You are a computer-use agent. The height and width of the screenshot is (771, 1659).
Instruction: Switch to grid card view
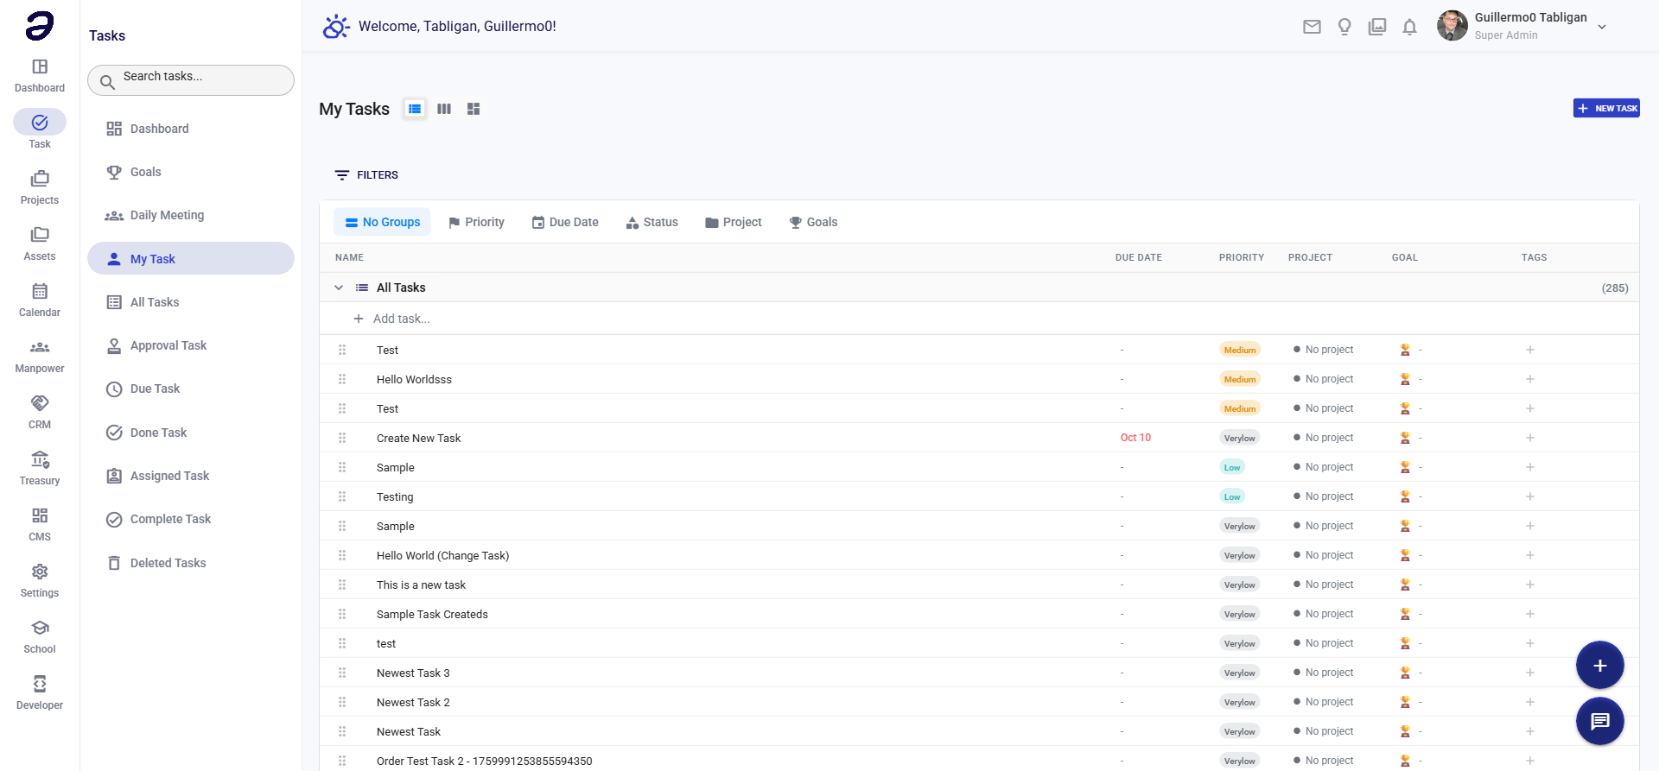coord(474,109)
